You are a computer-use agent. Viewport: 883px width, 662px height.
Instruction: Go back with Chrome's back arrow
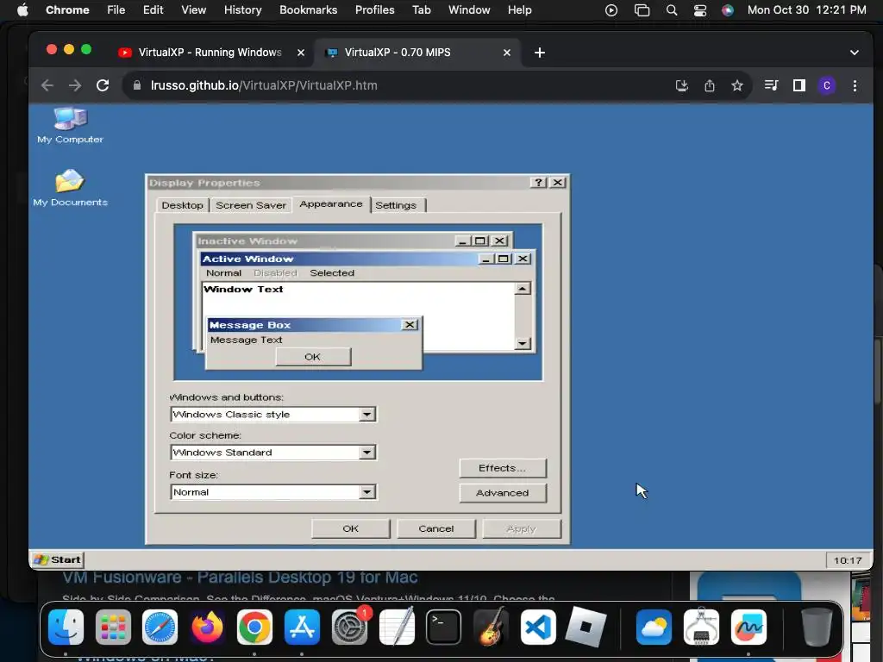47,85
